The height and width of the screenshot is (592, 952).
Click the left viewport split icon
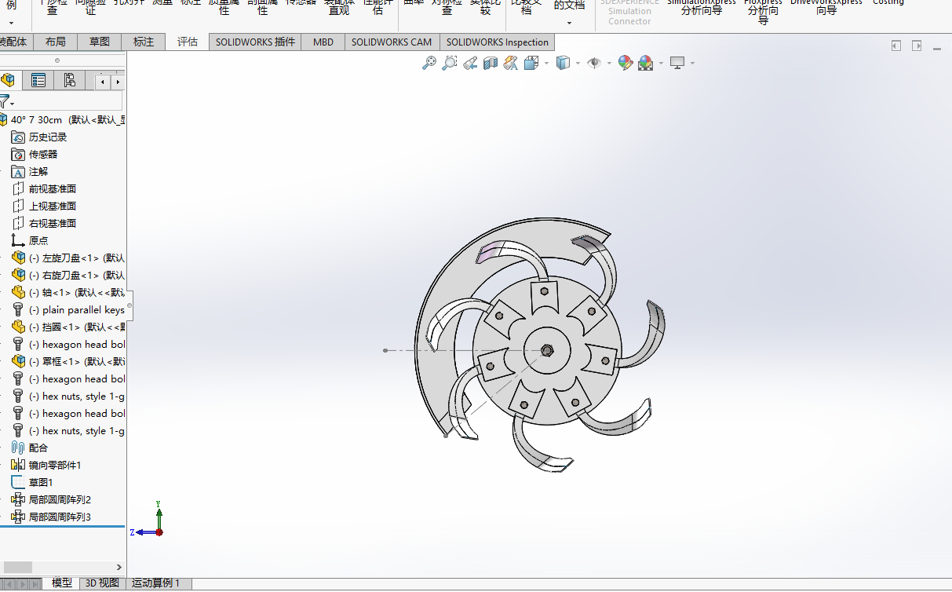[x=896, y=46]
